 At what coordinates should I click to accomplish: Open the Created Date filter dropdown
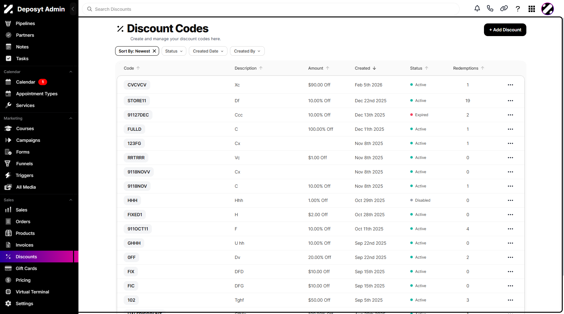click(208, 51)
